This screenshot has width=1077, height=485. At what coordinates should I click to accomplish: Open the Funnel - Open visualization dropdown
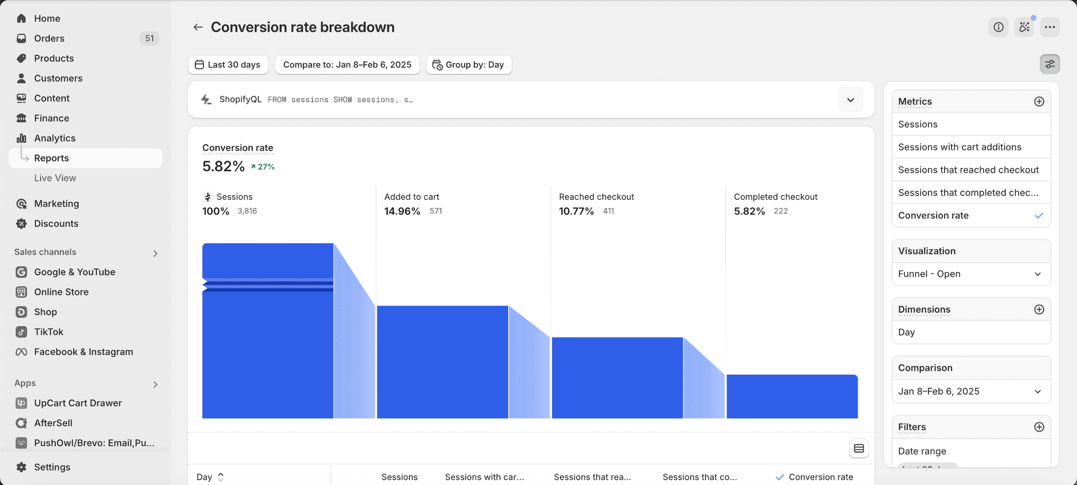coord(971,274)
